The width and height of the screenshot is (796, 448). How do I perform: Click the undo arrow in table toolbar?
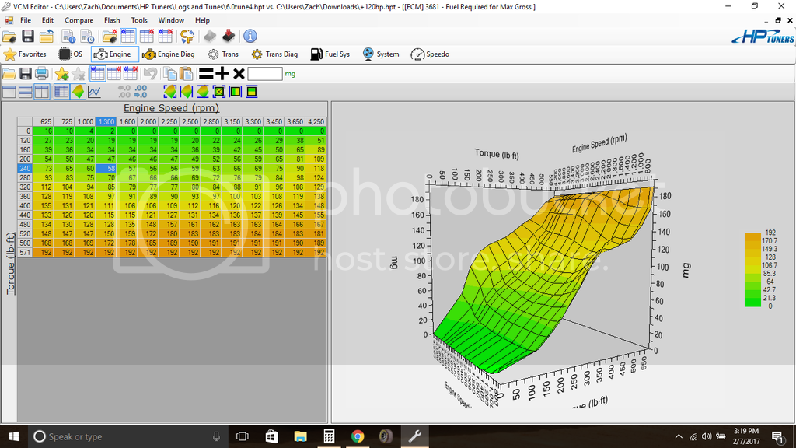click(150, 74)
